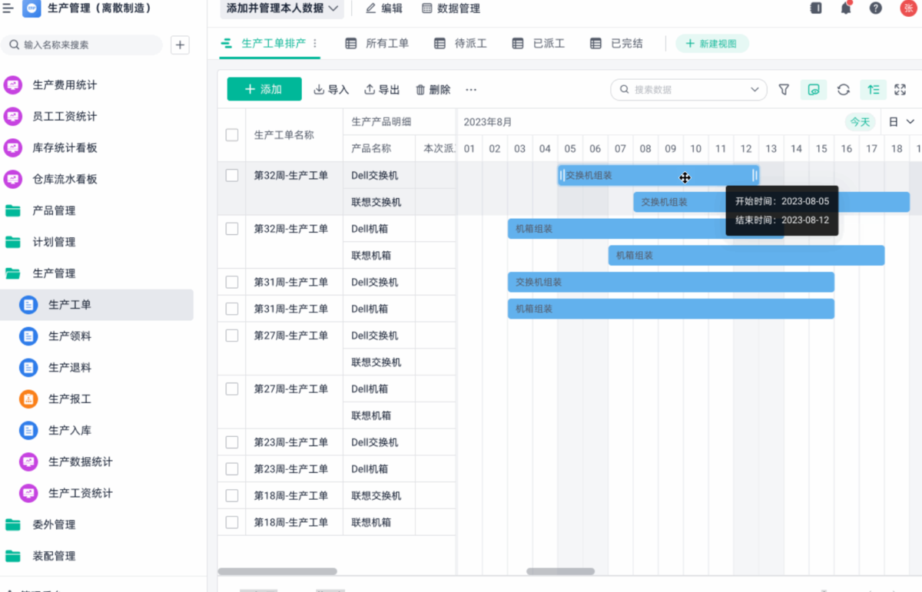This screenshot has width=922, height=592.
Task: Expand the search data dropdown chevron
Action: (x=755, y=90)
